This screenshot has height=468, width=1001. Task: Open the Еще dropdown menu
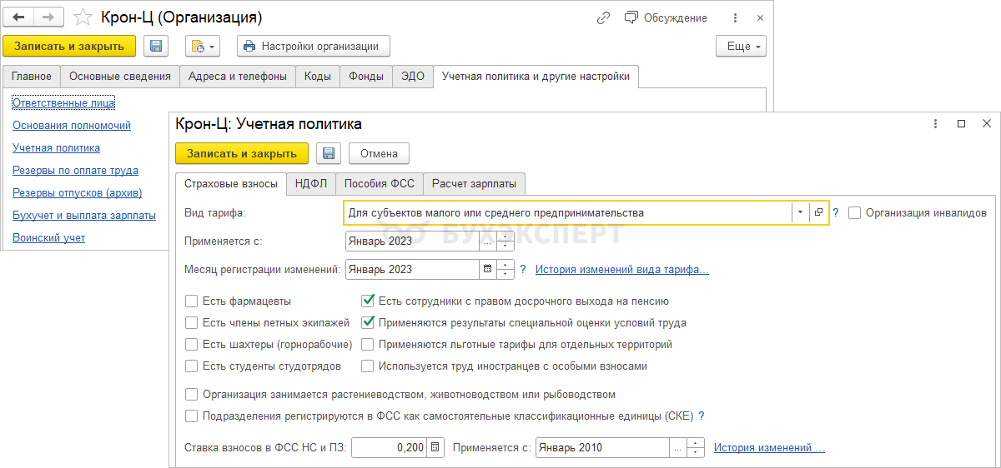[741, 47]
